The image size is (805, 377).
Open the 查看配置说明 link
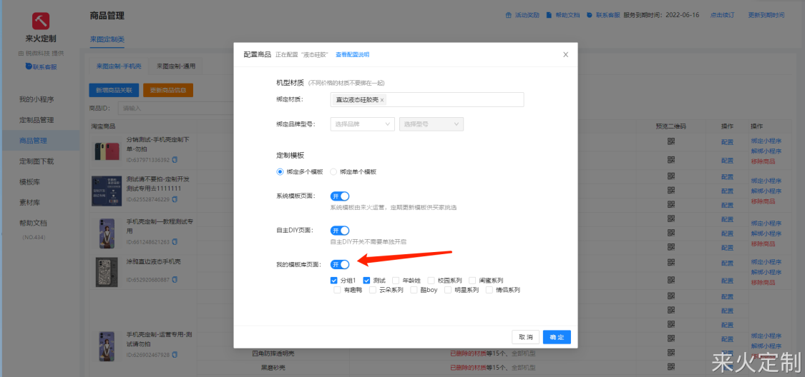353,55
